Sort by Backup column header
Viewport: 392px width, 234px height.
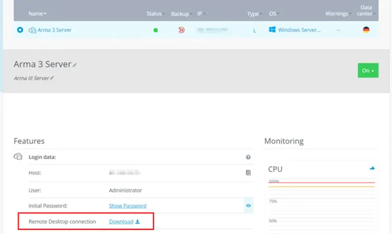click(x=181, y=14)
